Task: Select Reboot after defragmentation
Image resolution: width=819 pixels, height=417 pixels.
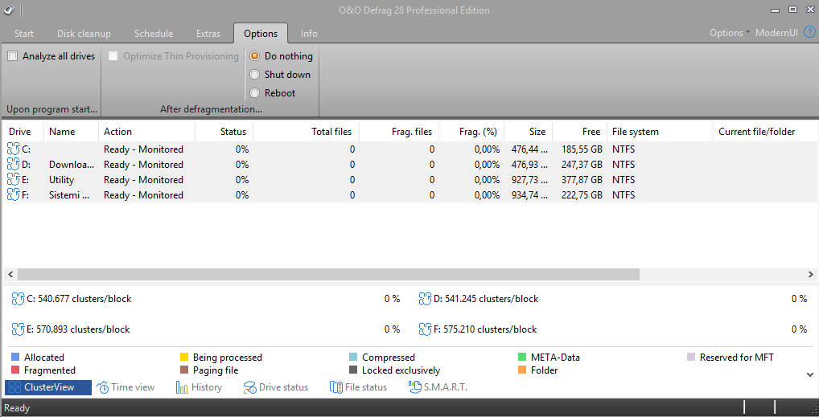Action: click(254, 93)
